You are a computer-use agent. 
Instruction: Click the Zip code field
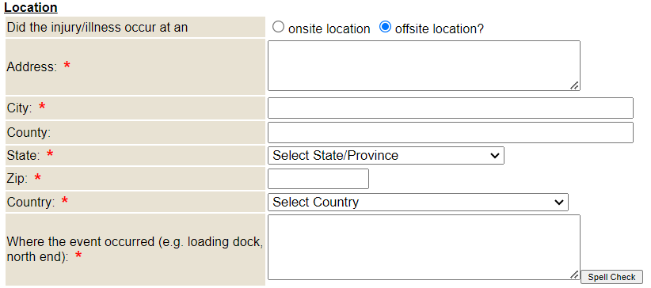[318, 179]
